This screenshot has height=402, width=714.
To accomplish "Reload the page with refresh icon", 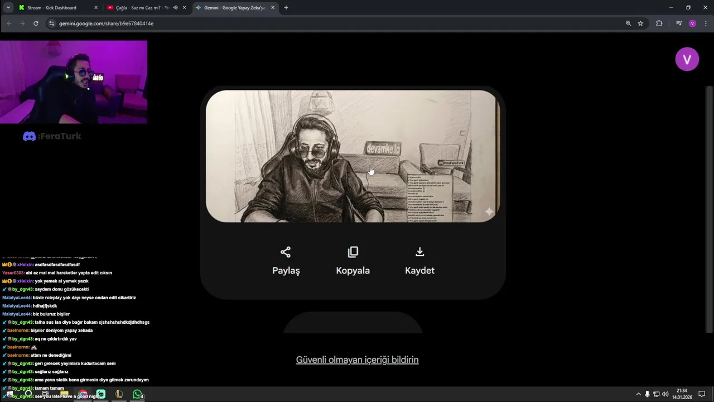I will tap(36, 23).
